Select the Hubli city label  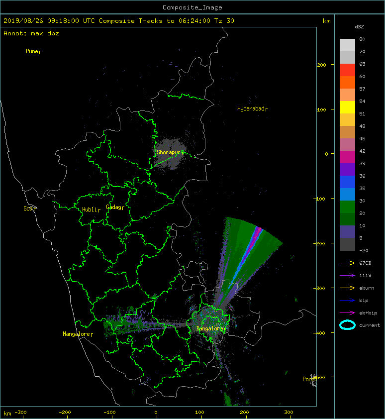click(91, 209)
